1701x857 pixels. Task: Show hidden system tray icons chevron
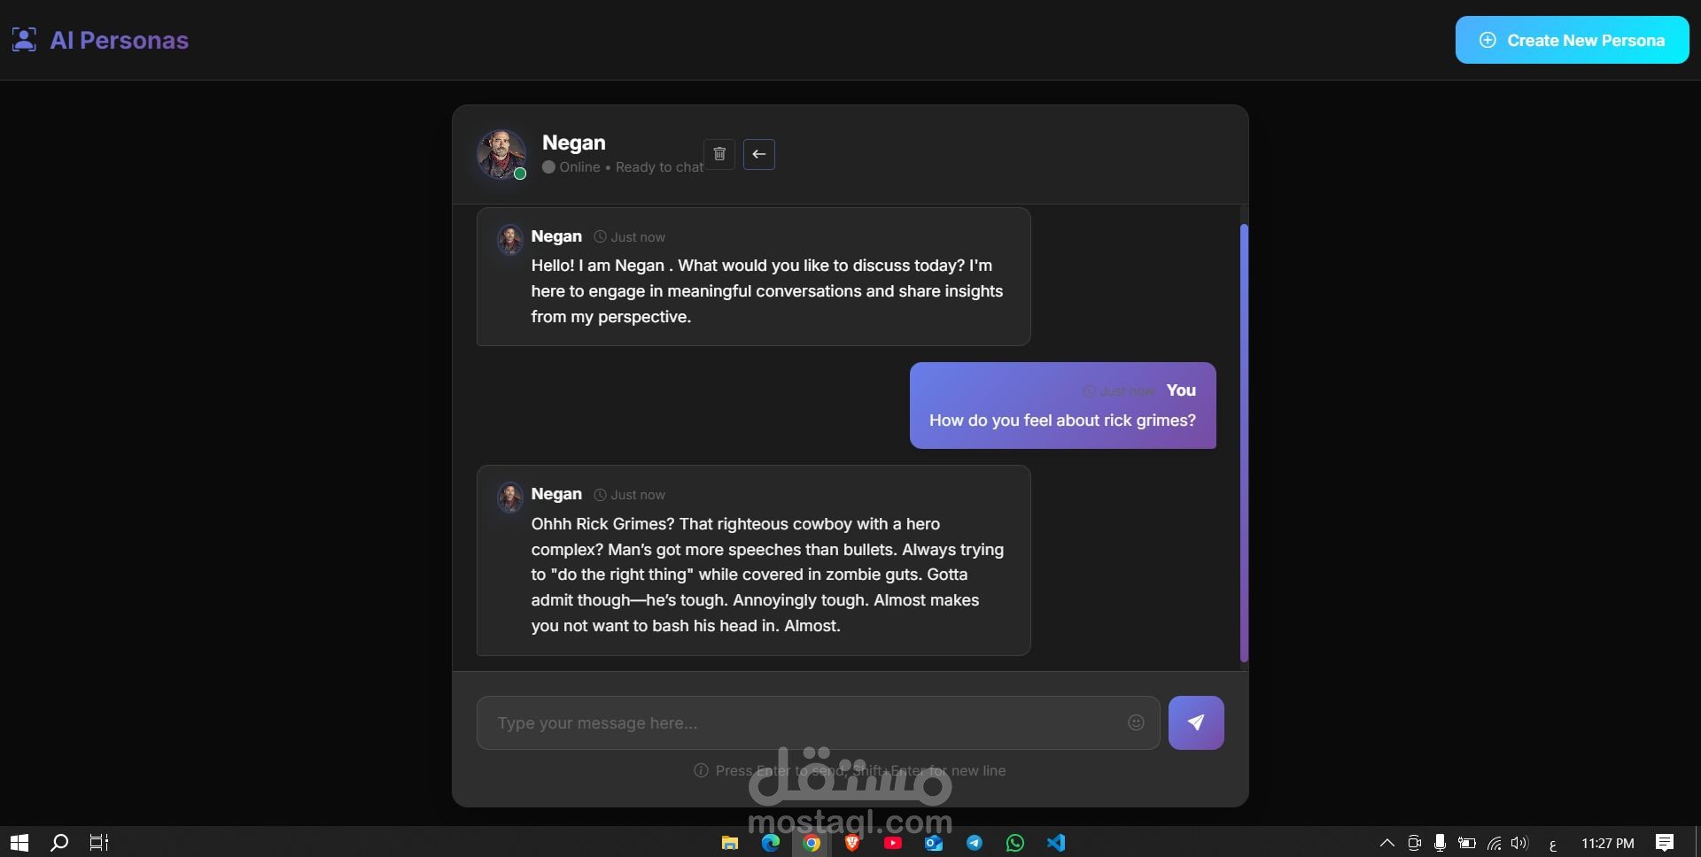click(1387, 843)
